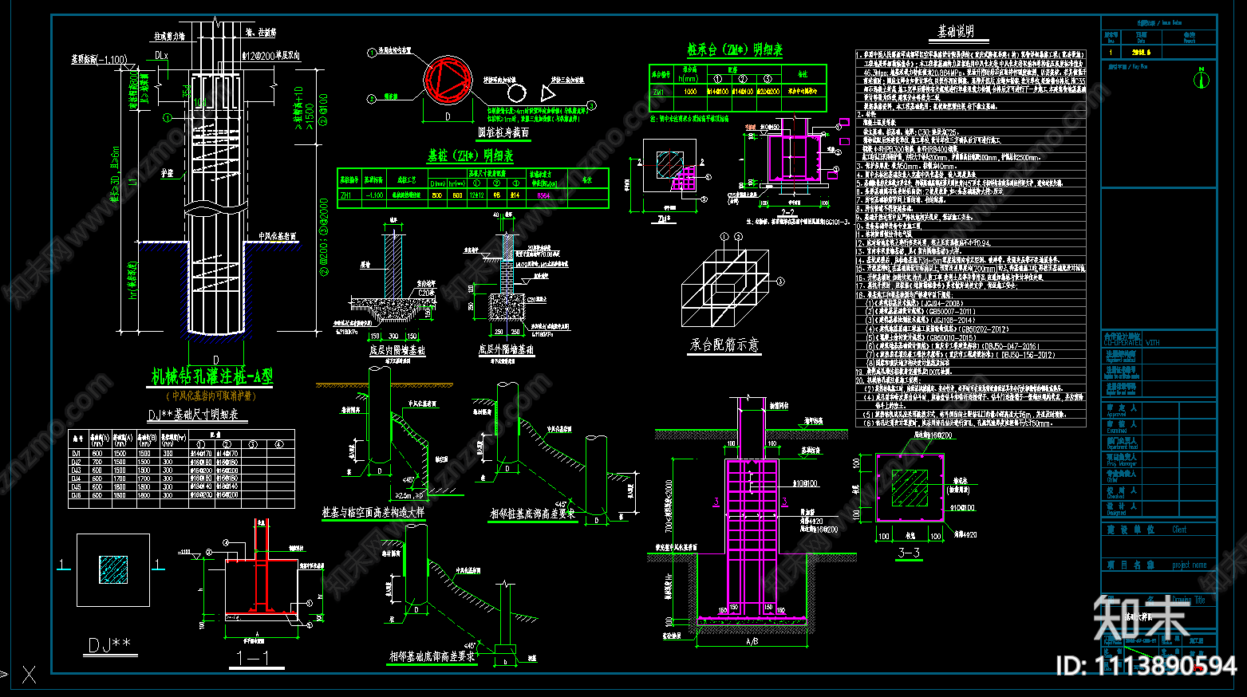The width and height of the screenshot is (1247, 697).
Task: Select the label '底层内隔墙基础'
Action: [x=397, y=349]
